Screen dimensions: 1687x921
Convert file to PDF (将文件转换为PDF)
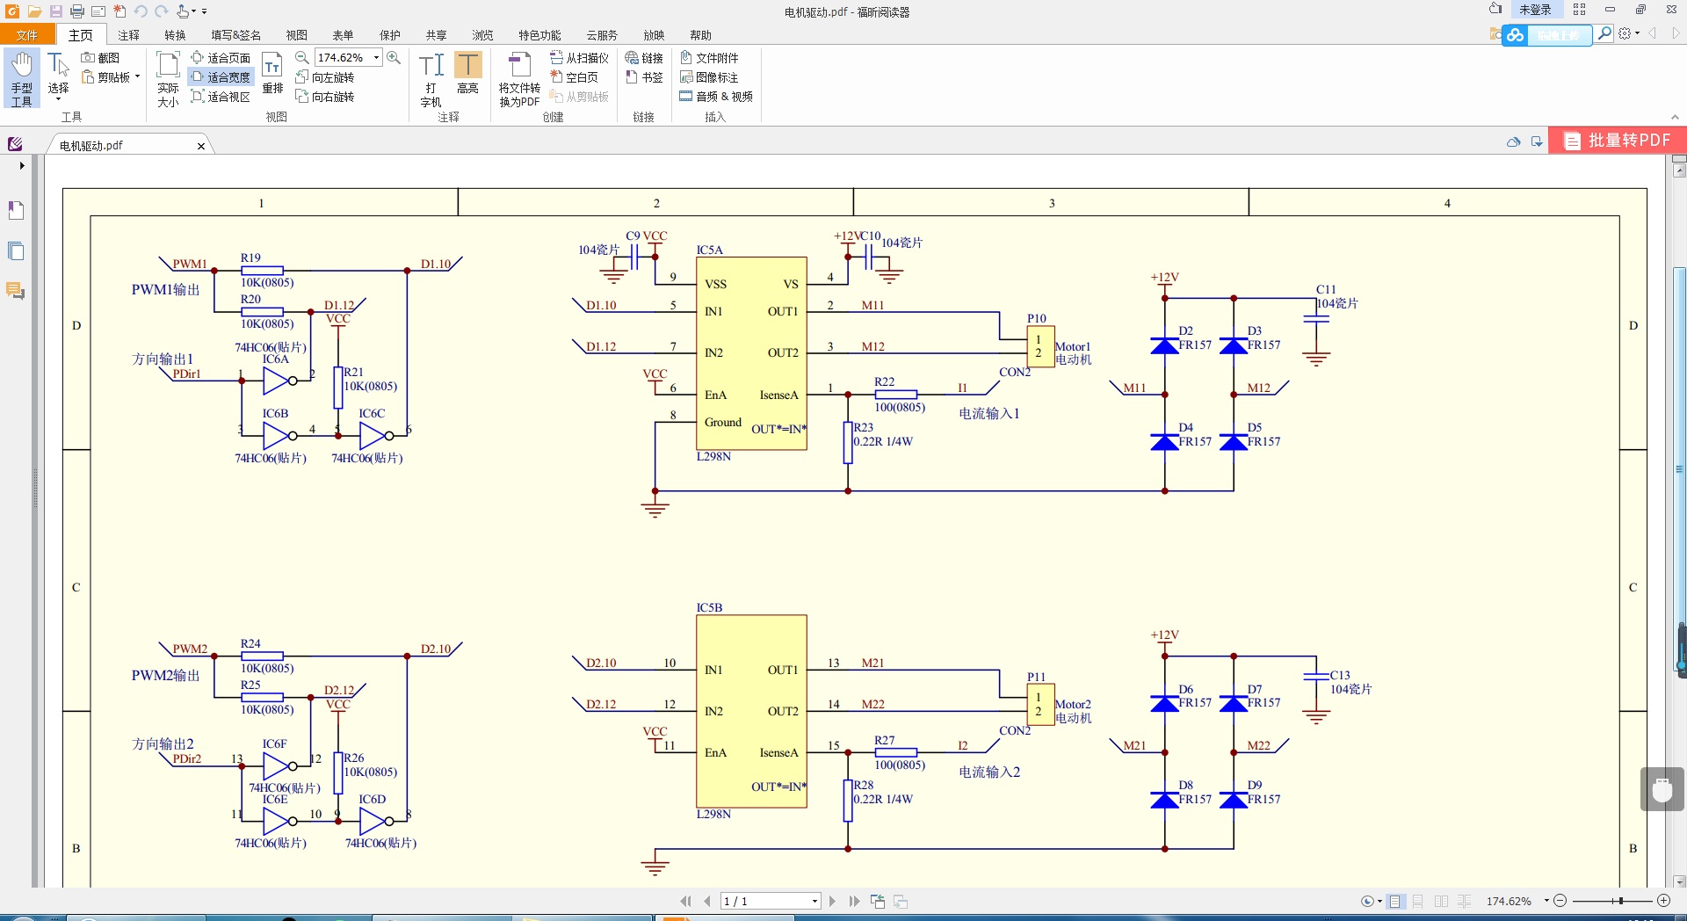click(519, 78)
